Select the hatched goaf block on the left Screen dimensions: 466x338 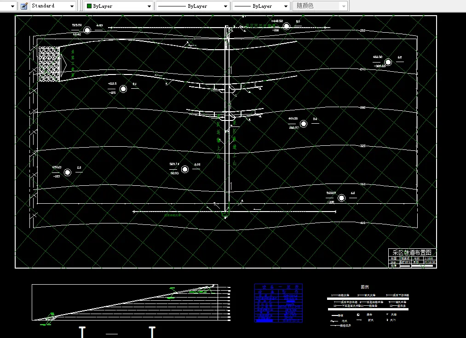(x=49, y=64)
